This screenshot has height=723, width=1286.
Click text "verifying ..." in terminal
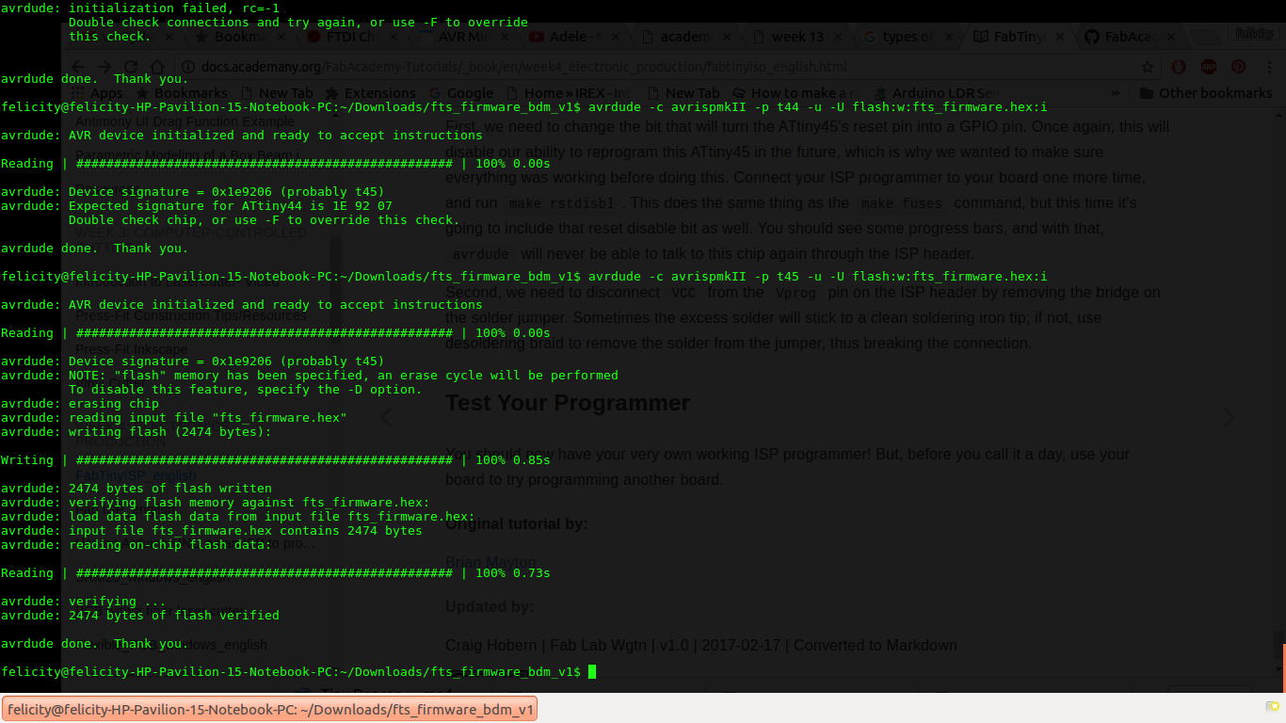pos(118,601)
